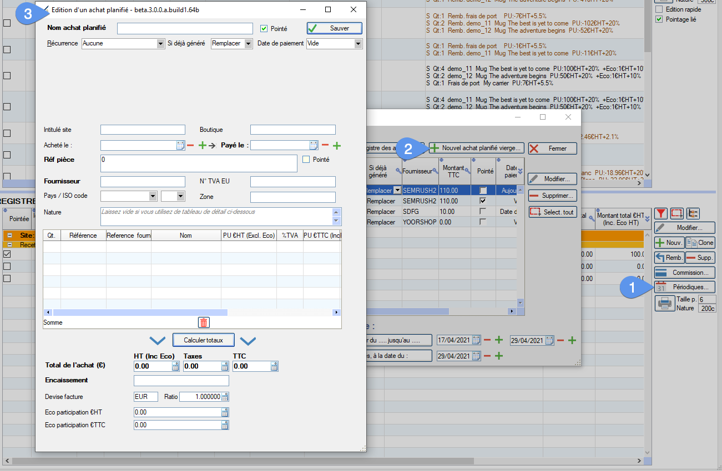Click the Sauver button

(335, 28)
